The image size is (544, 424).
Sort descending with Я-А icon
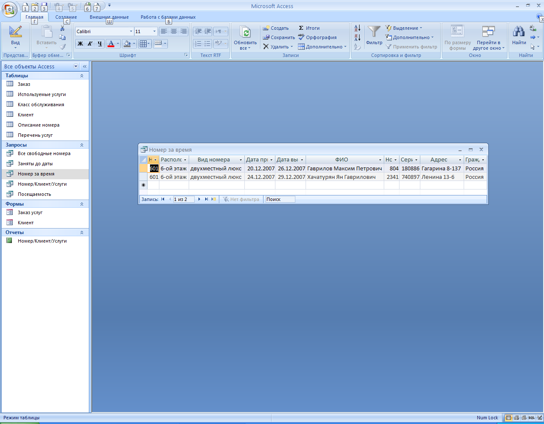[x=357, y=37]
